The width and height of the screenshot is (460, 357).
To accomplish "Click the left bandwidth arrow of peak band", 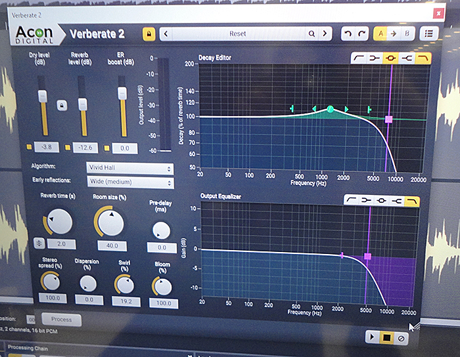I will [314, 109].
